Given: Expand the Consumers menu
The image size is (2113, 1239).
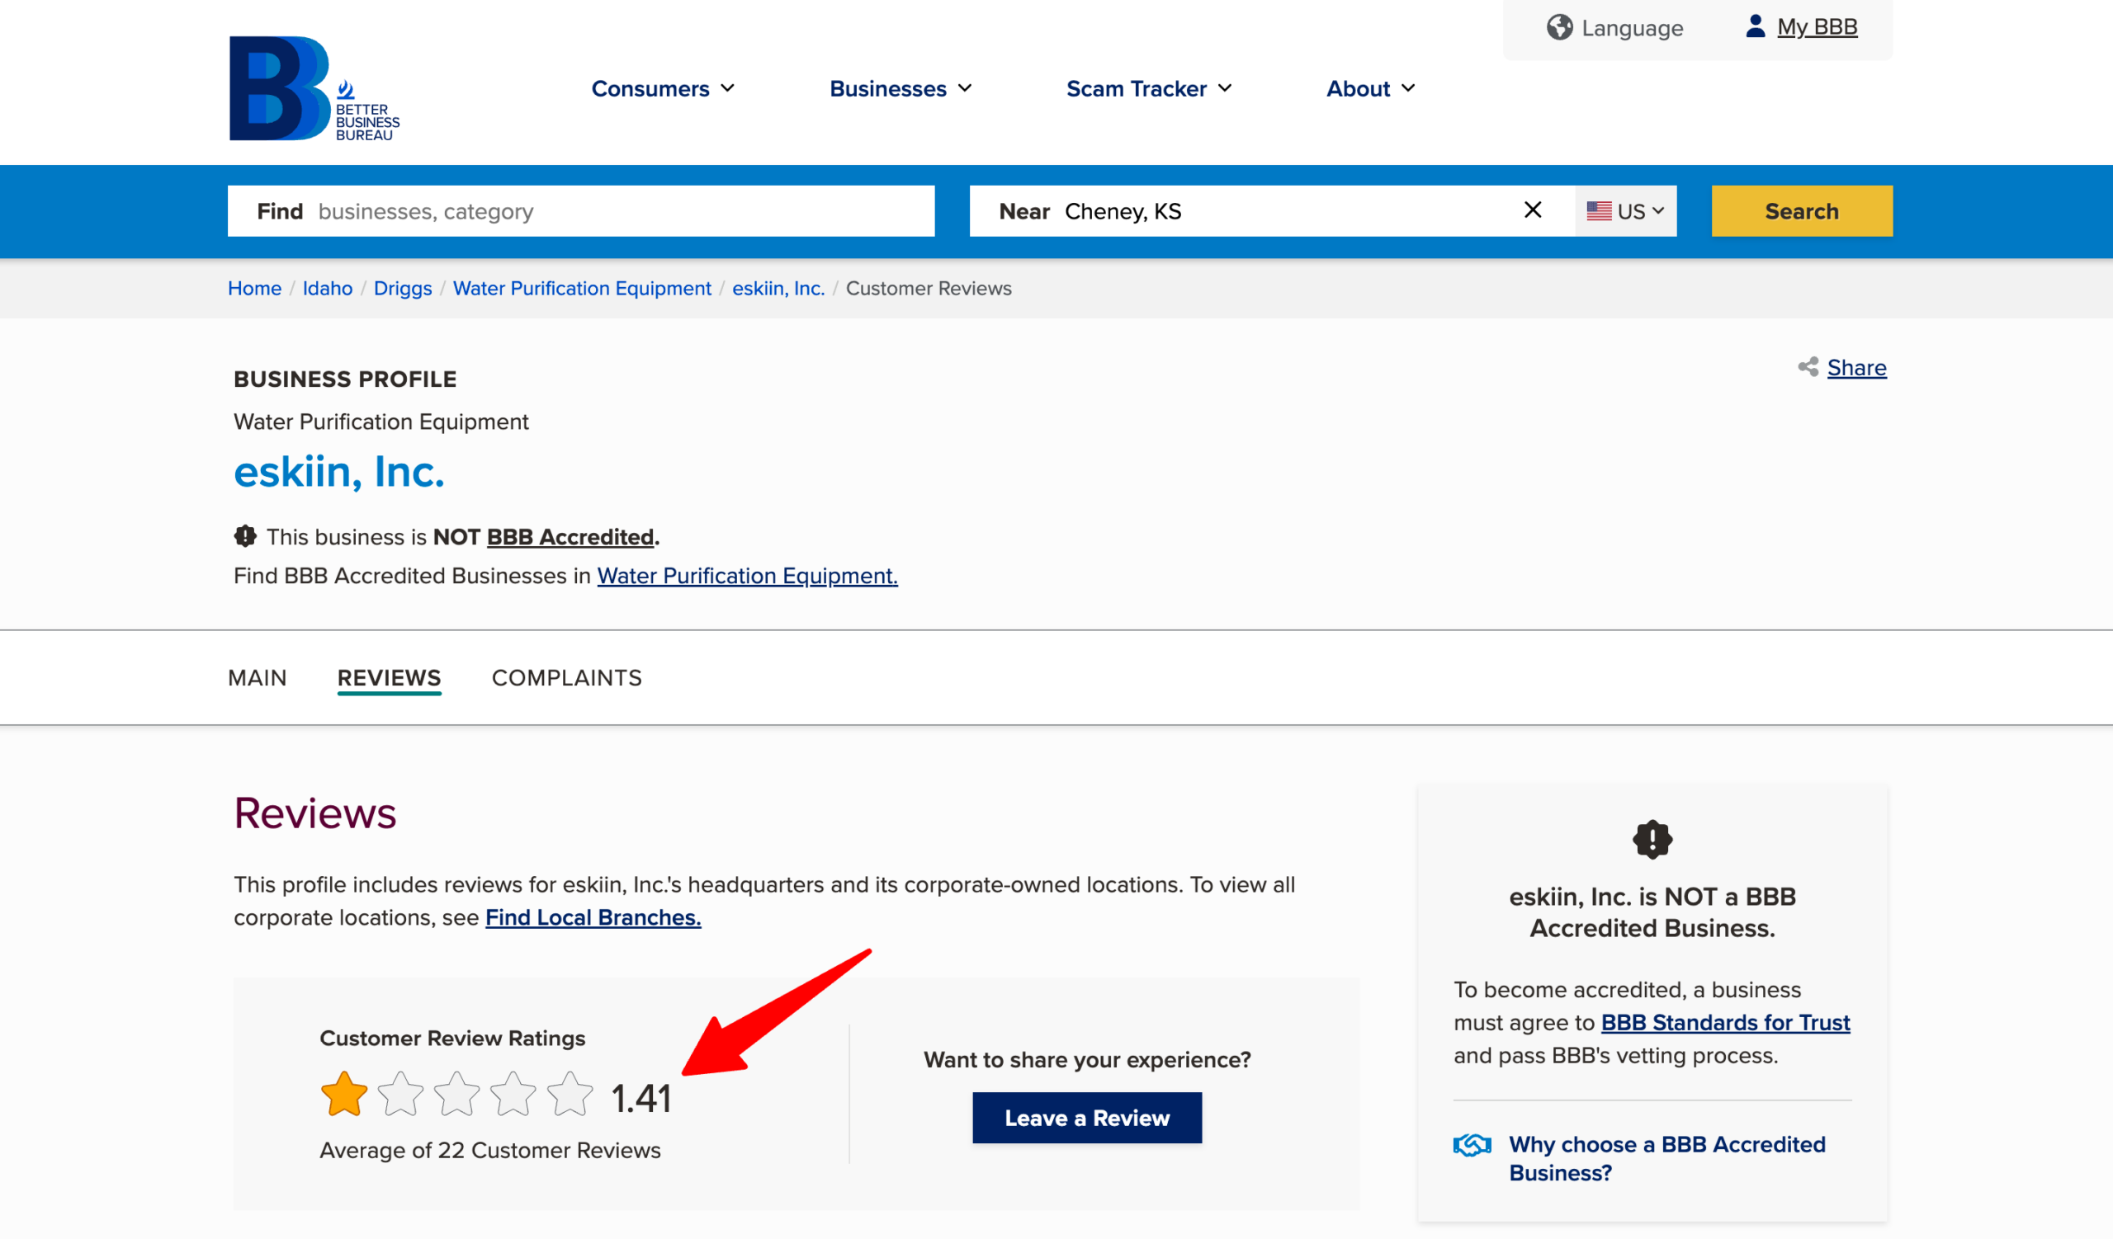Looking at the screenshot, I should (663, 89).
